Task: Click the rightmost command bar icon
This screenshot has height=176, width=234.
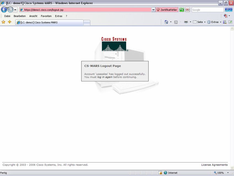Action: coord(230,22)
